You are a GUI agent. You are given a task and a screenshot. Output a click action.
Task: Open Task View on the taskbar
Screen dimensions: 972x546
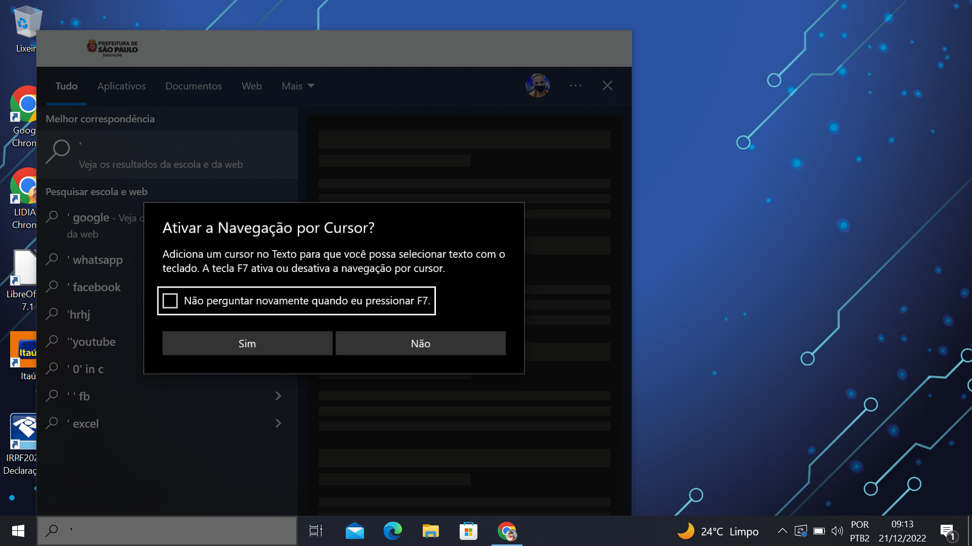pos(316,531)
